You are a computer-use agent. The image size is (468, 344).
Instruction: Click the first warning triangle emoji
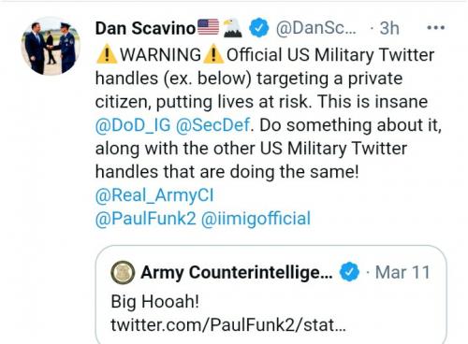tap(107, 54)
